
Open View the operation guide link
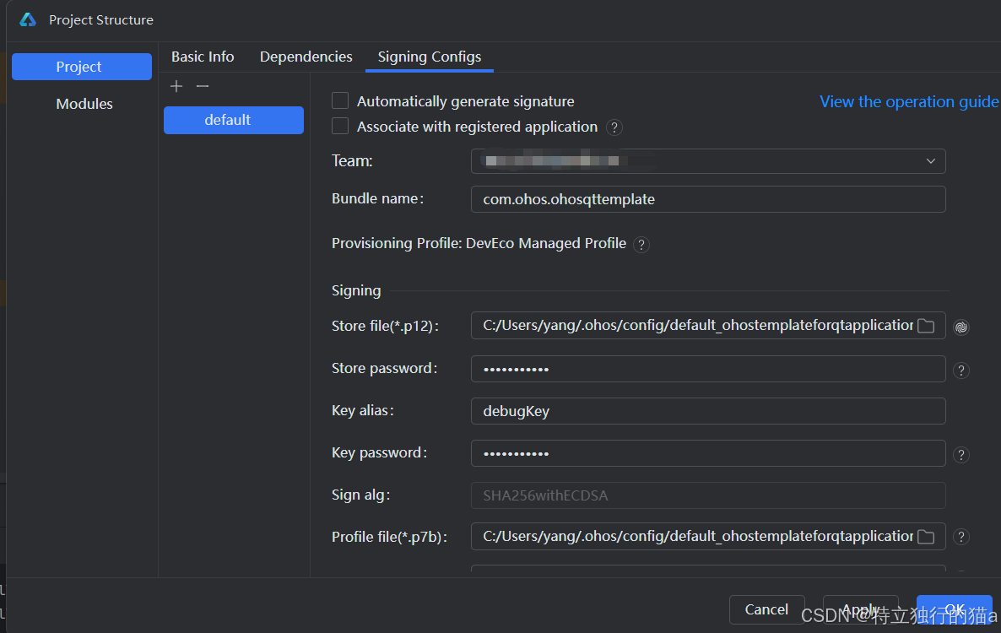tap(909, 101)
